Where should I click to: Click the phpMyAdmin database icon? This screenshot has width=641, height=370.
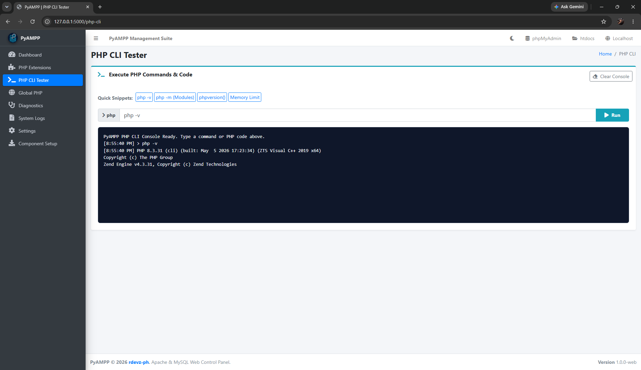click(x=527, y=38)
